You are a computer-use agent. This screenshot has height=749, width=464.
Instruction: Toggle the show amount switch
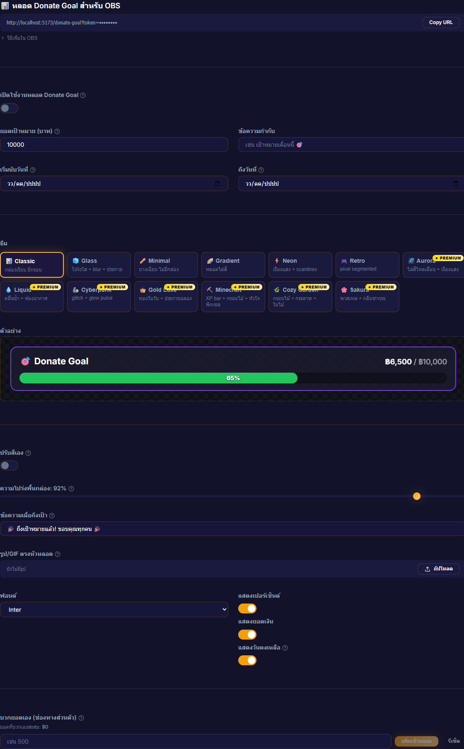tap(247, 635)
